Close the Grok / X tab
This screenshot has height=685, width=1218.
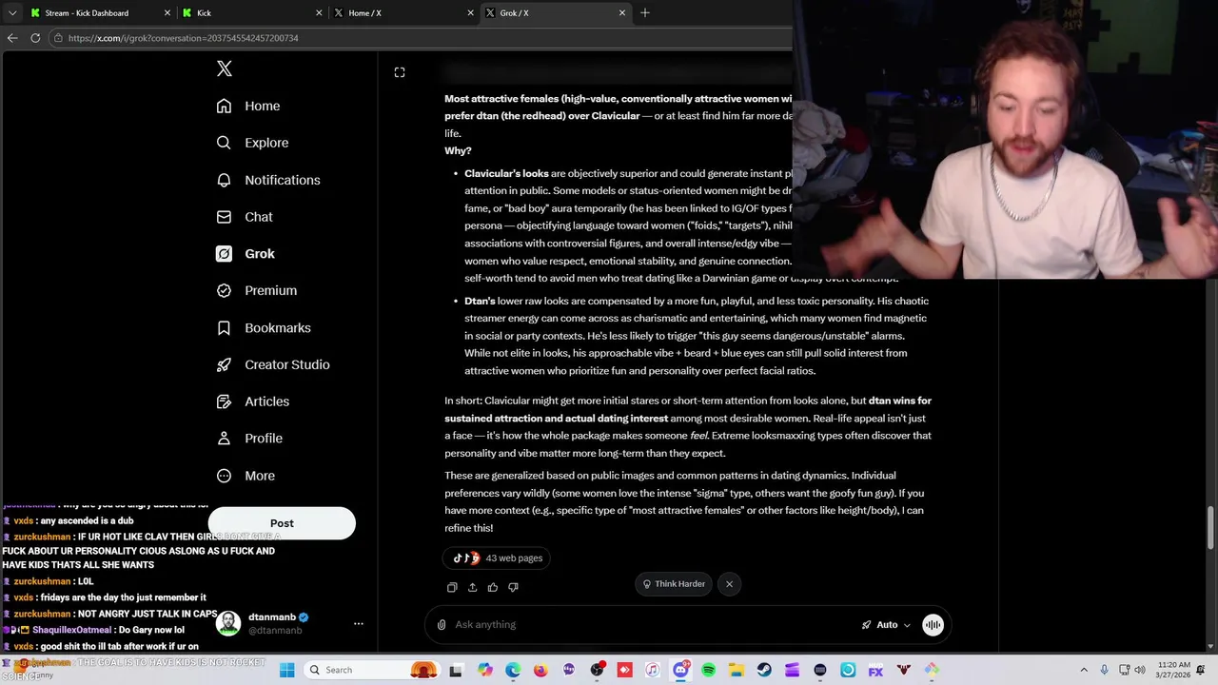click(x=622, y=13)
